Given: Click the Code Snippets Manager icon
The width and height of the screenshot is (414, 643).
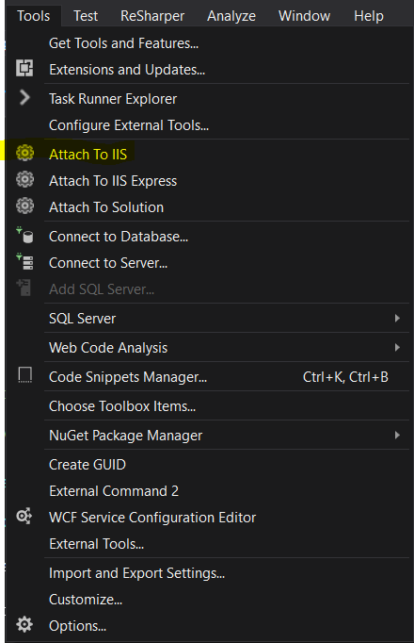Looking at the screenshot, I should pos(25,375).
